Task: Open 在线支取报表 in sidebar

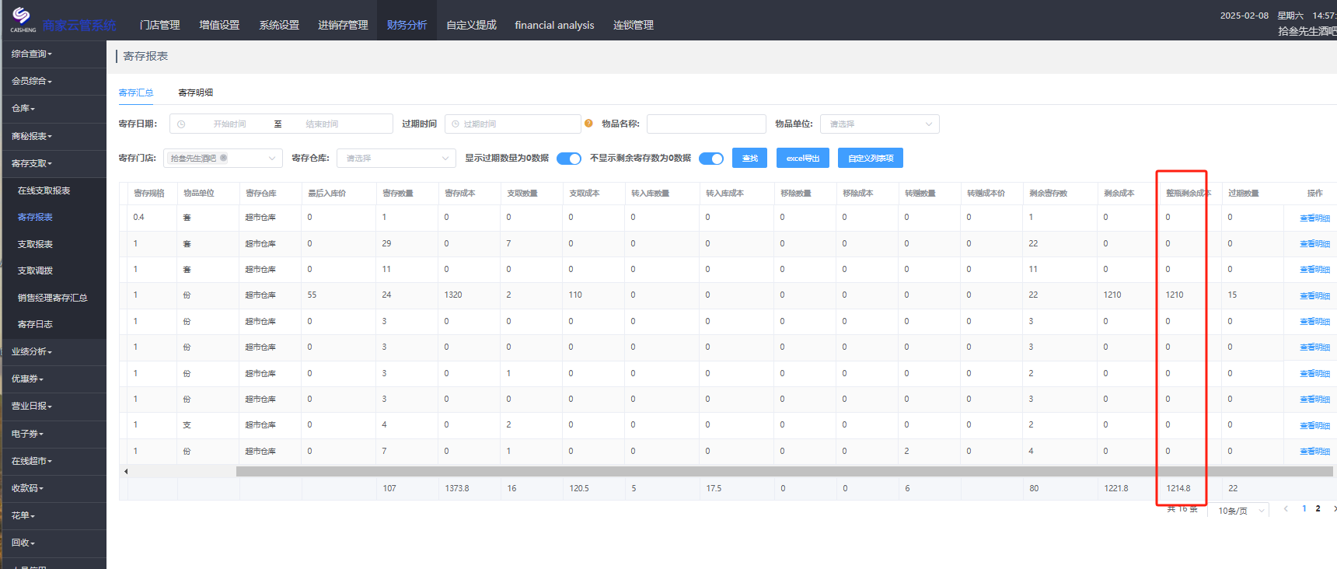Action: [x=44, y=190]
